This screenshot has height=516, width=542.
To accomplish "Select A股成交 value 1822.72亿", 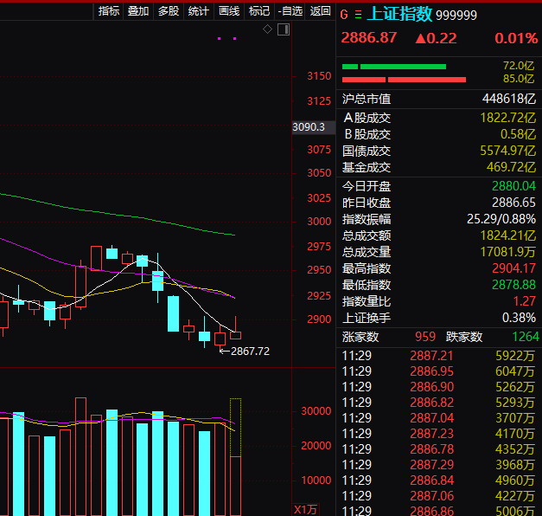I will (507, 118).
